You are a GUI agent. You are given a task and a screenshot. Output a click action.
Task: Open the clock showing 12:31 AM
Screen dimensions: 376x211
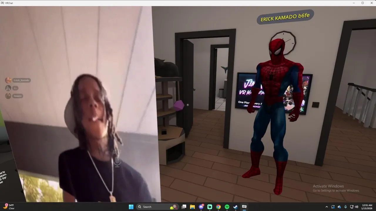point(367,207)
